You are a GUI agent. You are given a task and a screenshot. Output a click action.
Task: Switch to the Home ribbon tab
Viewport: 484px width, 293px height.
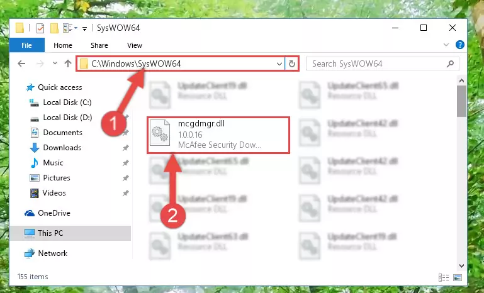pos(63,45)
